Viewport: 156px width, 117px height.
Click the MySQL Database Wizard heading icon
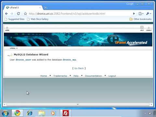pyautogui.click(x=10, y=55)
